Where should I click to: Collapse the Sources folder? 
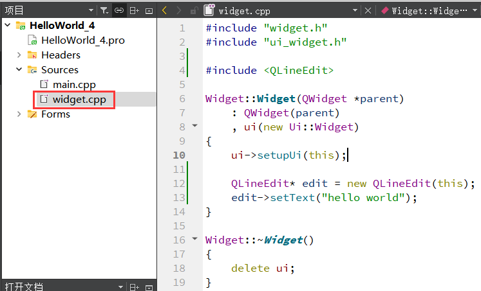point(19,69)
